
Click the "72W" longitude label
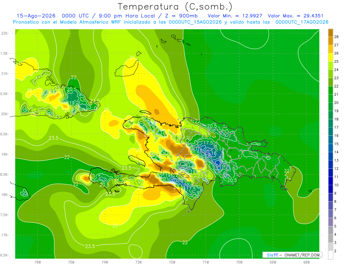(172, 262)
